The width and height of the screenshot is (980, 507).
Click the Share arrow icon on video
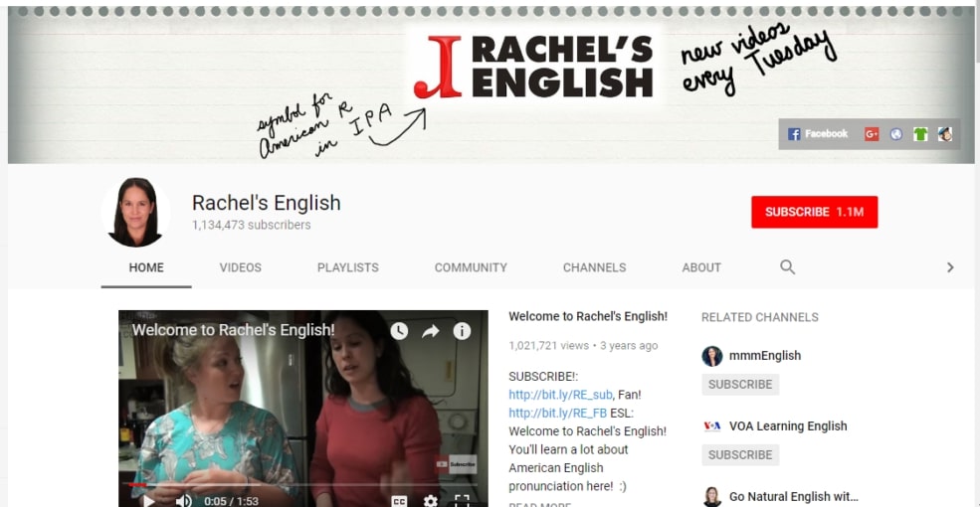pos(430,331)
